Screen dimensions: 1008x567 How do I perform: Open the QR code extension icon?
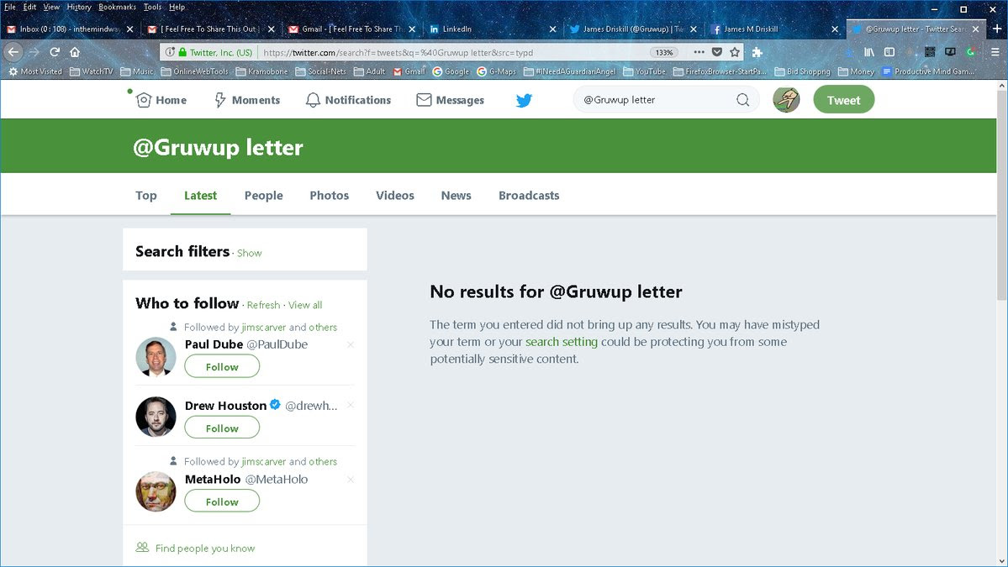pyautogui.click(x=930, y=52)
